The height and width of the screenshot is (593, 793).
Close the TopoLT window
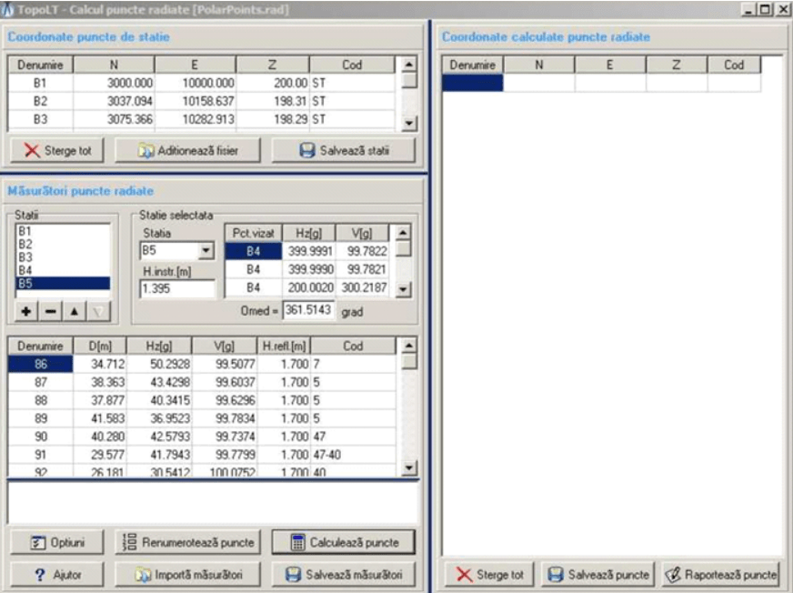[782, 10]
